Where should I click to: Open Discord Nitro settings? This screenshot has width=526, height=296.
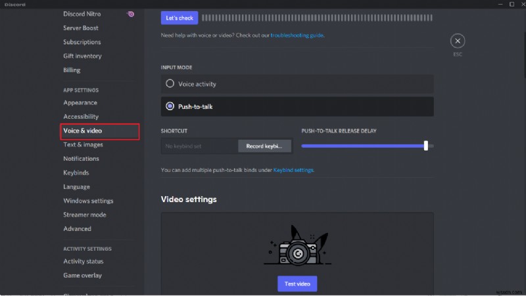[x=82, y=14]
